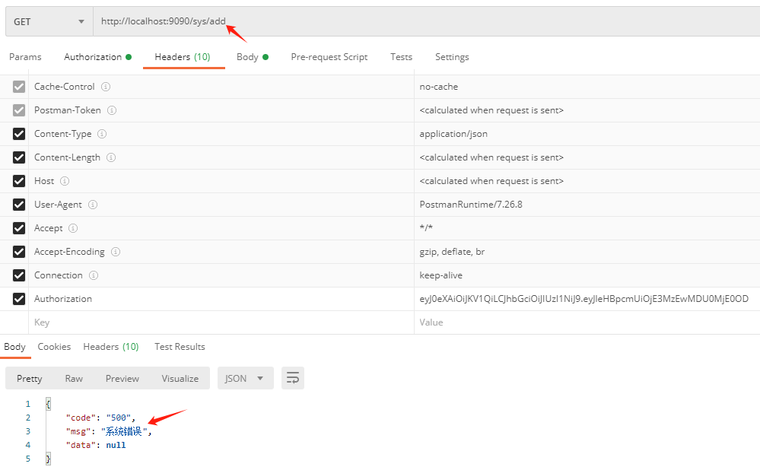Click the new header Value field
This screenshot has width=760, height=467.
[587, 322]
